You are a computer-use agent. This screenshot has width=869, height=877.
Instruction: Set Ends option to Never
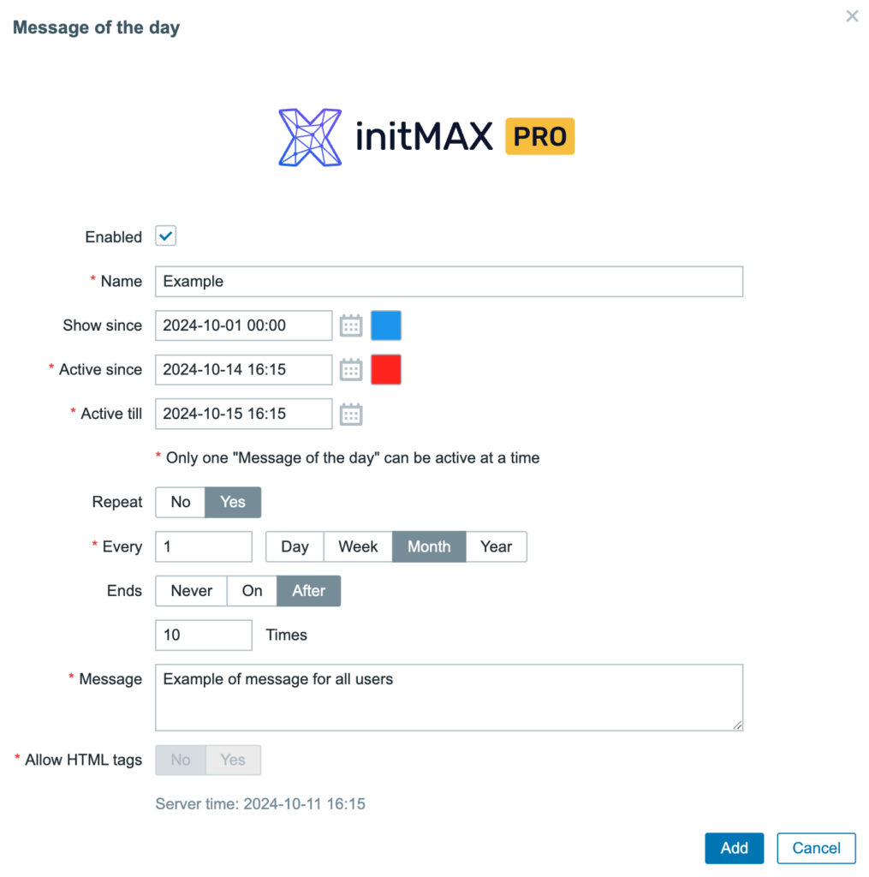191,591
